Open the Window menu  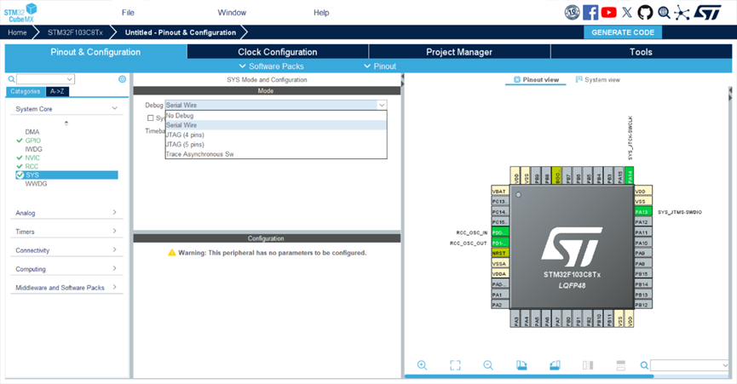[232, 13]
